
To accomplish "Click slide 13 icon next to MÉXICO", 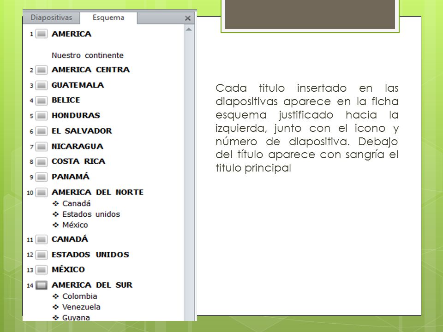I will 42,270.
